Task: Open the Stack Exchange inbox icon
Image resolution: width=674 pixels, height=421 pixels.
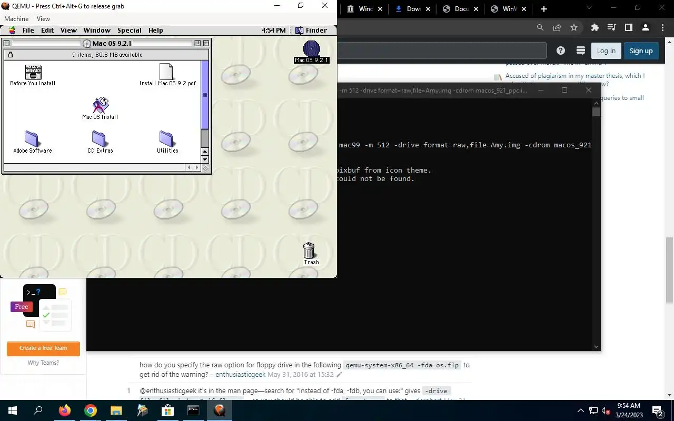Action: coord(581,51)
